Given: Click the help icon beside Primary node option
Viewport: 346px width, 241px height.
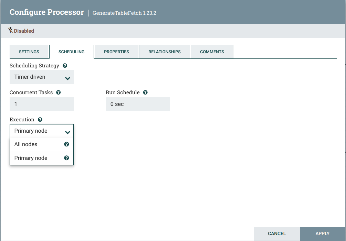Looking at the screenshot, I should click(66, 158).
